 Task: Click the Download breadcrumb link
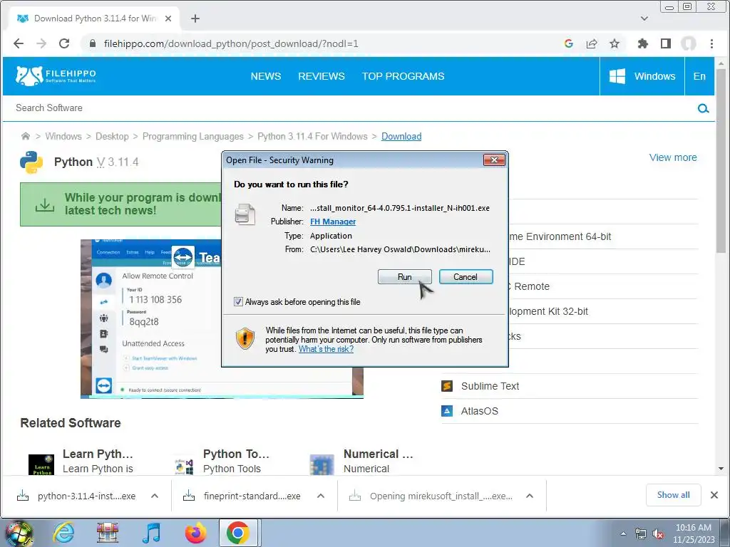click(x=401, y=136)
